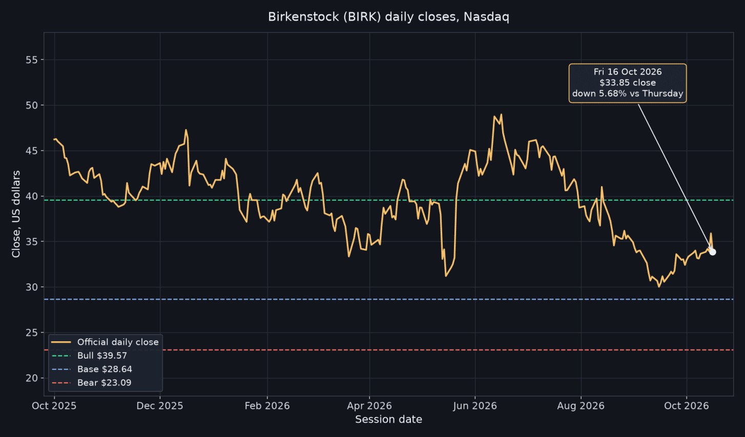
Task: Click the "50" y-axis tick label
Action: pos(32,106)
